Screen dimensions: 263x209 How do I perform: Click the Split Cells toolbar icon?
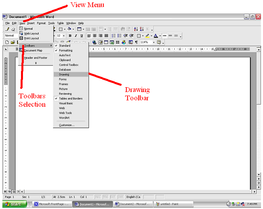pyautogui.click(x=93, y=29)
